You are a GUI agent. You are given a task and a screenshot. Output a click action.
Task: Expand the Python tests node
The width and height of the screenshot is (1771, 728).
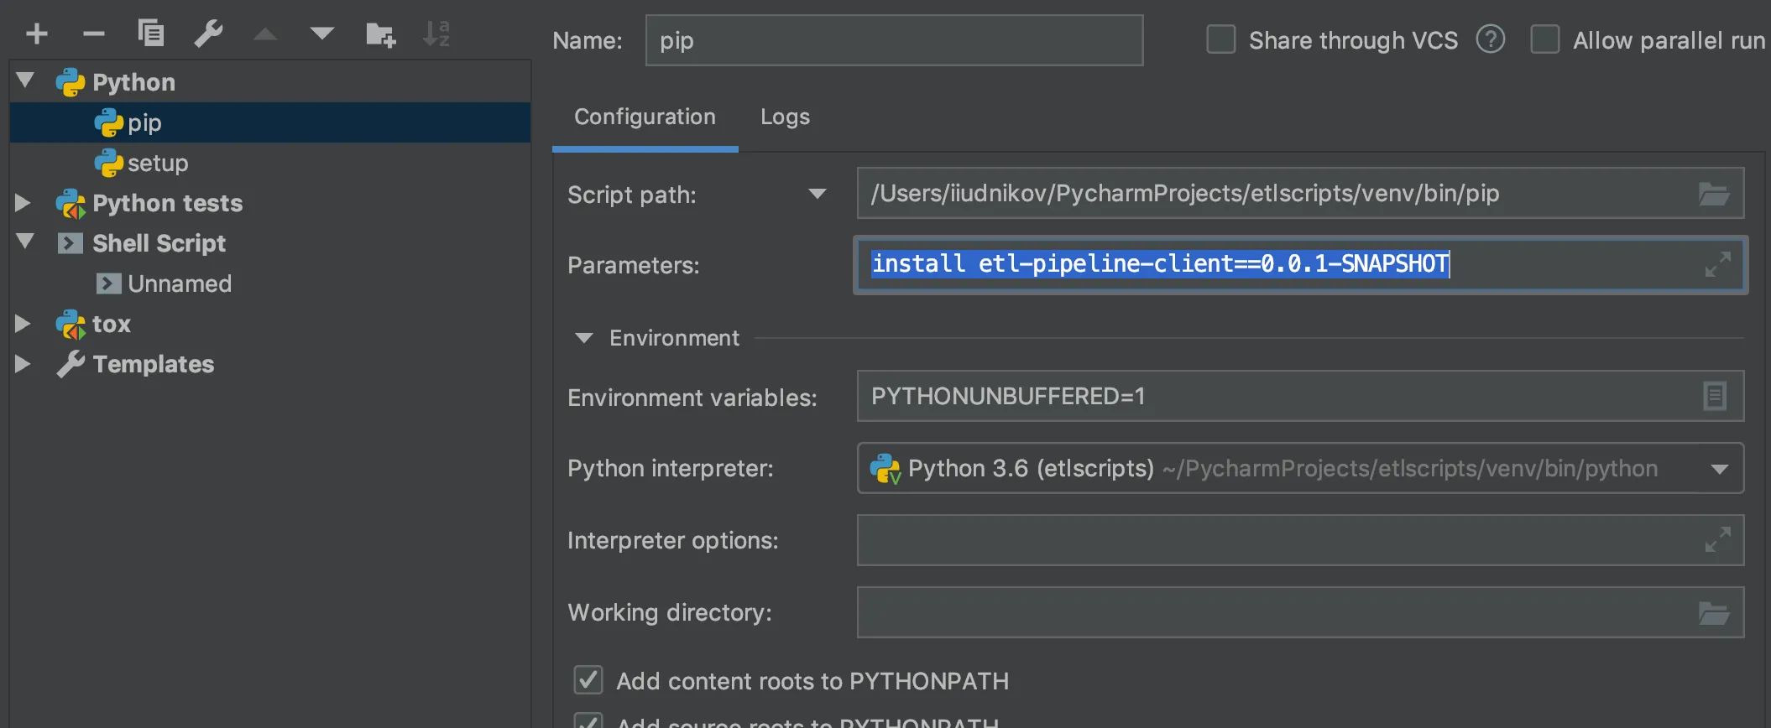pos(24,203)
